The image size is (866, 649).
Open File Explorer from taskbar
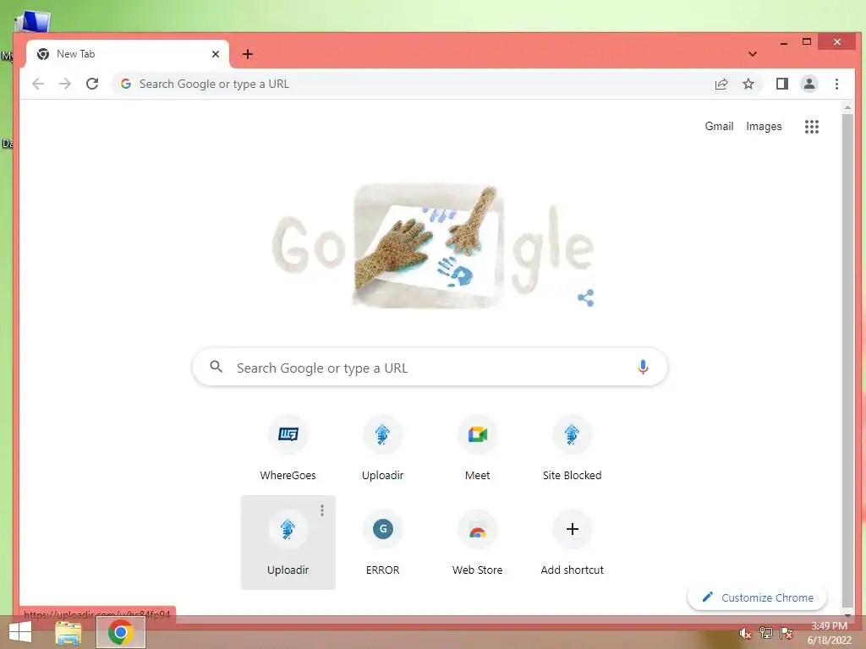pyautogui.click(x=69, y=633)
